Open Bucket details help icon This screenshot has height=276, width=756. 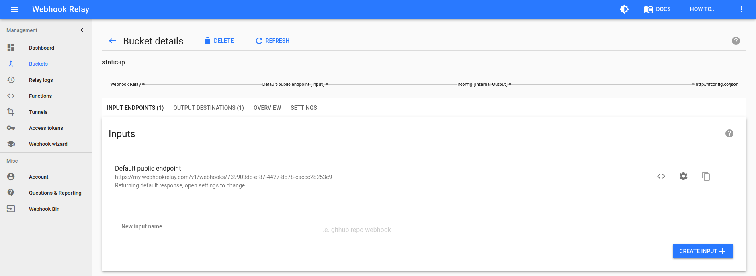(736, 41)
